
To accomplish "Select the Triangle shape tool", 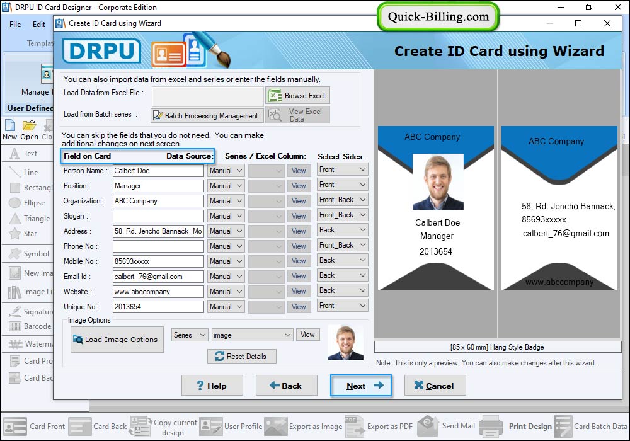I will 30,219.
